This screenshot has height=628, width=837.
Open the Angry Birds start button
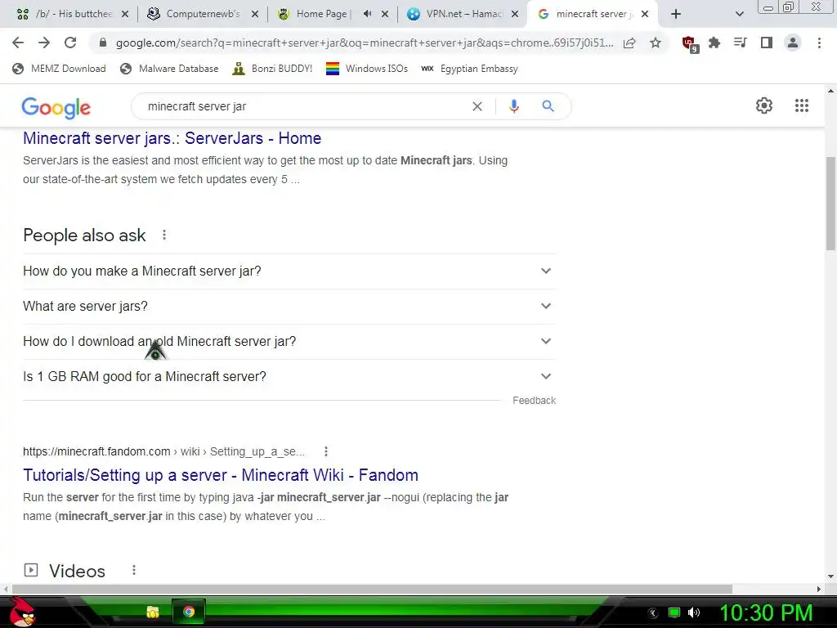[x=22, y=612]
